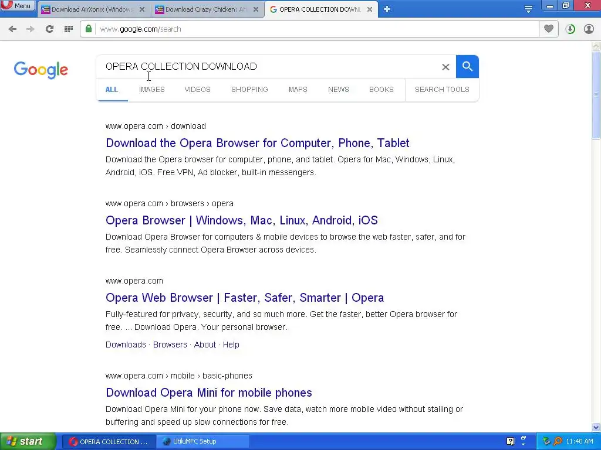The height and width of the screenshot is (450, 601).
Task: Clear the search query with X
Action: [x=445, y=67]
